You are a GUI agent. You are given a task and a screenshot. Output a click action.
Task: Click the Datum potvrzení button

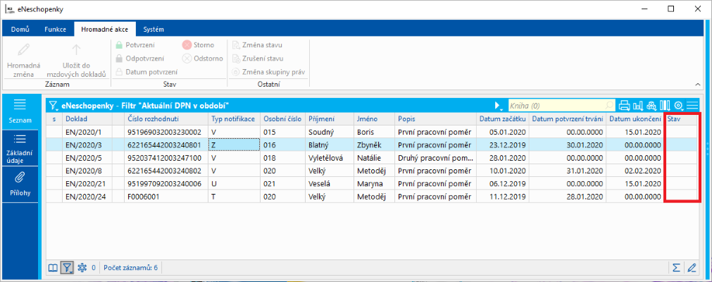pyautogui.click(x=146, y=72)
